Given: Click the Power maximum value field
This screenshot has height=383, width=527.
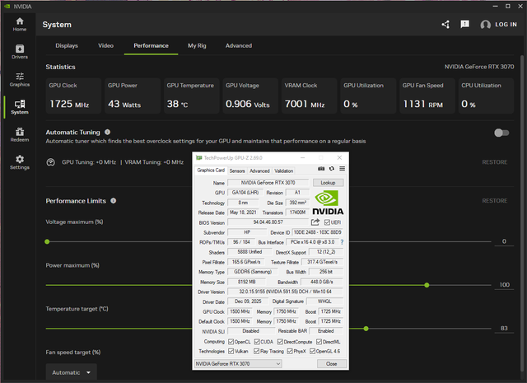Looking at the screenshot, I should (x=504, y=285).
